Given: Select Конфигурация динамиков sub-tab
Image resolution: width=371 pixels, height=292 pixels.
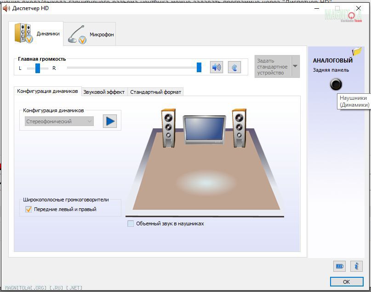Looking at the screenshot, I should pyautogui.click(x=47, y=92).
